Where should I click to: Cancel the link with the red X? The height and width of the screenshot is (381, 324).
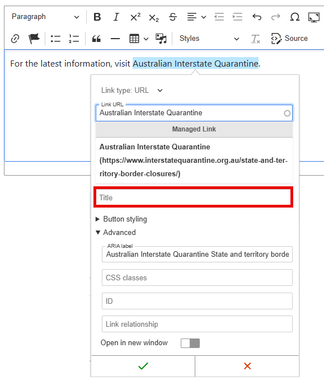coord(247,366)
